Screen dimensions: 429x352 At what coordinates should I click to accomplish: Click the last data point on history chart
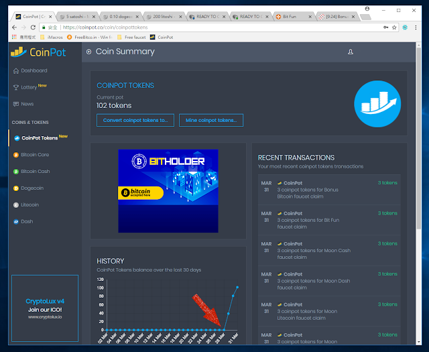point(237,287)
